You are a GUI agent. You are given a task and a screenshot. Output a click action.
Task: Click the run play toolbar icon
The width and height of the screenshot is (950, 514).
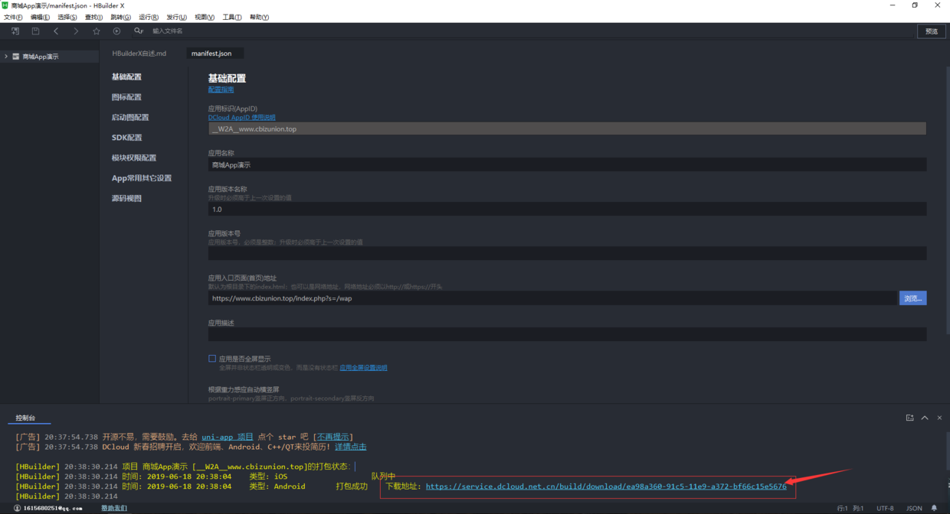tap(116, 31)
